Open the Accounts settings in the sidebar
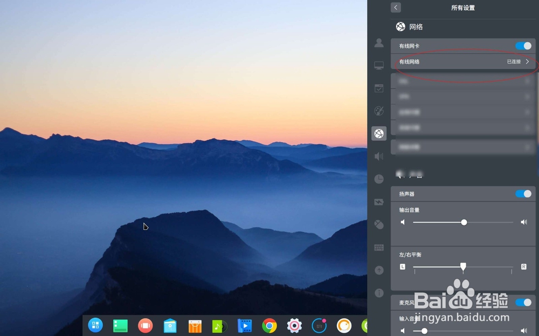This screenshot has width=539, height=336. (379, 43)
